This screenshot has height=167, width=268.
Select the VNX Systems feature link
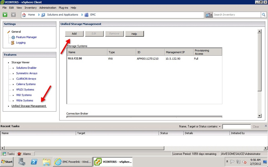click(24, 95)
